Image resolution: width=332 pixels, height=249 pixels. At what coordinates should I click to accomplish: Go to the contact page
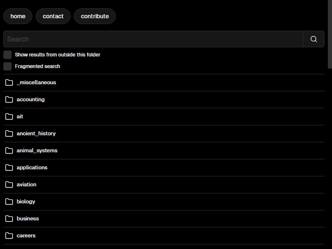pyautogui.click(x=53, y=16)
